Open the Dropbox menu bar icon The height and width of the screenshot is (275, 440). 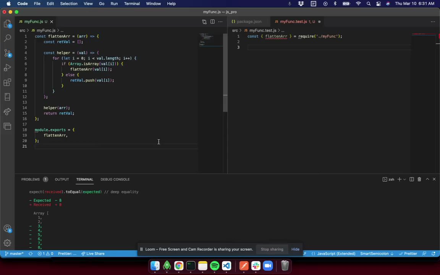[x=301, y=4]
